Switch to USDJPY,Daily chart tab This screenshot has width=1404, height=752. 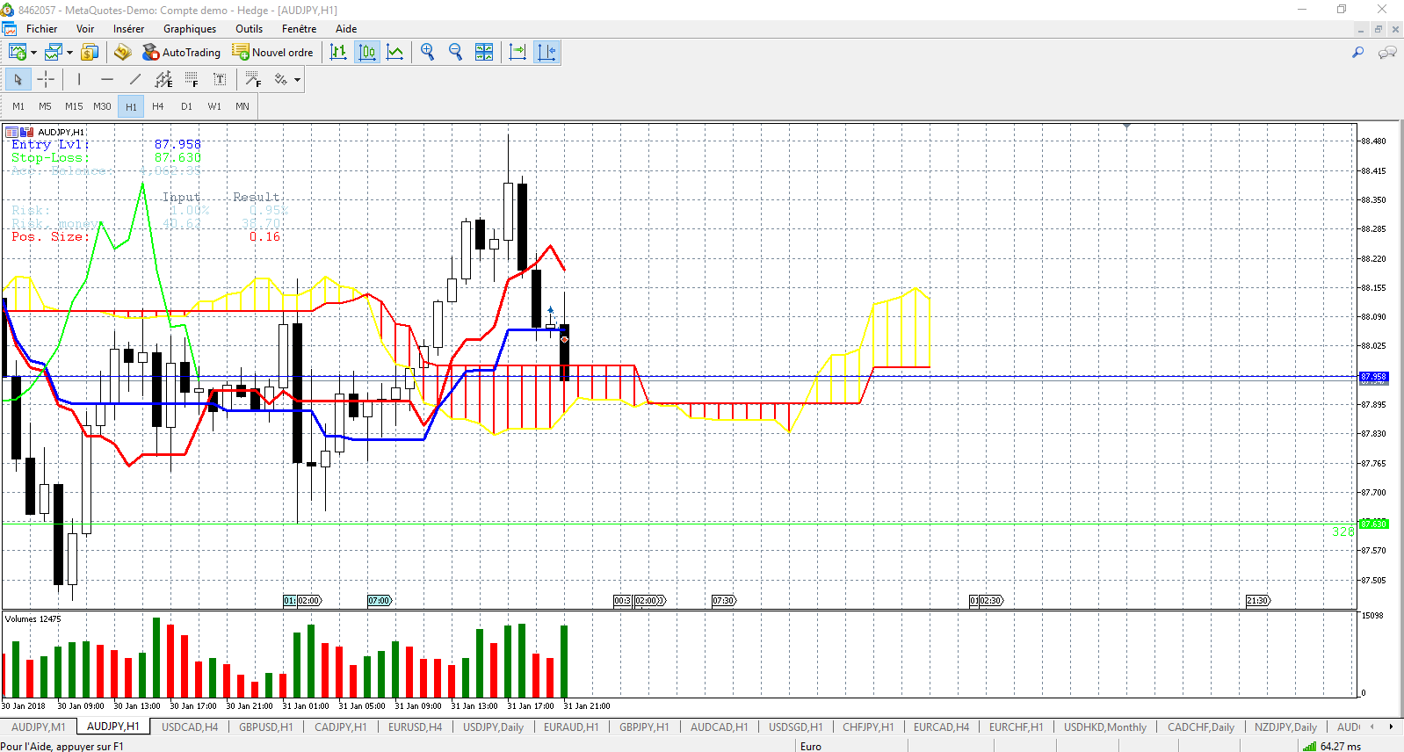click(494, 727)
